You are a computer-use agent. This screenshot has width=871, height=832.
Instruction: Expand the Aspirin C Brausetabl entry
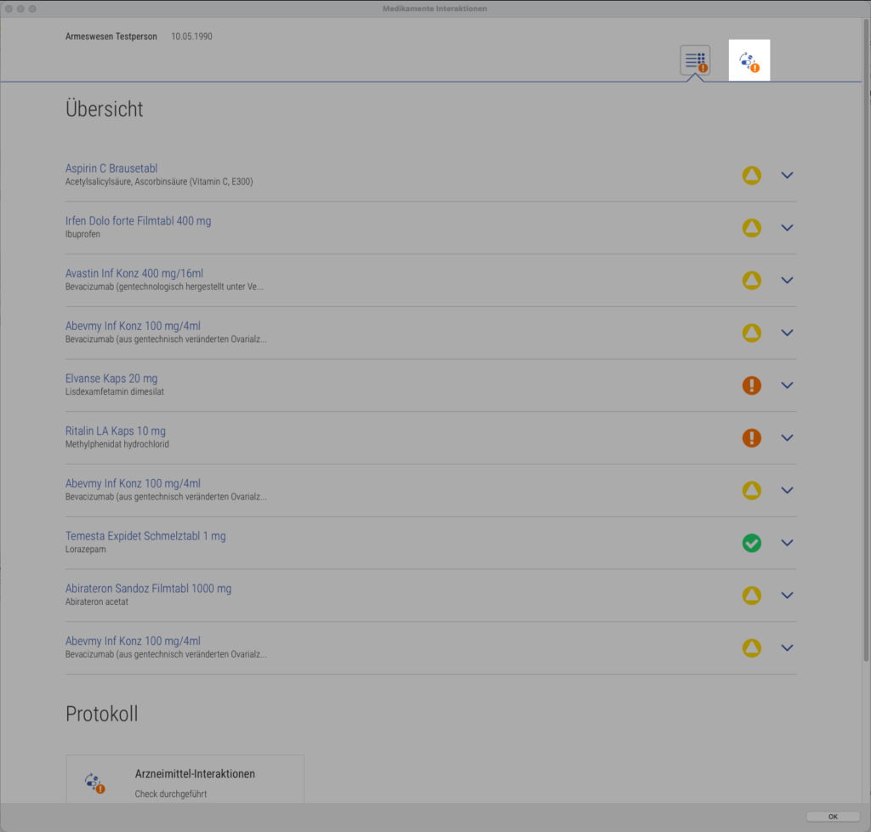coord(787,175)
